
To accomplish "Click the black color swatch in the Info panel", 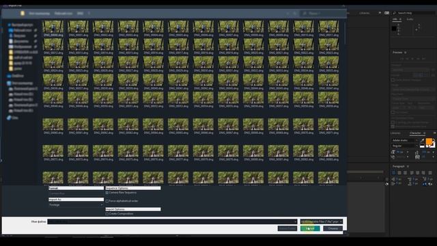I will [x=394, y=29].
